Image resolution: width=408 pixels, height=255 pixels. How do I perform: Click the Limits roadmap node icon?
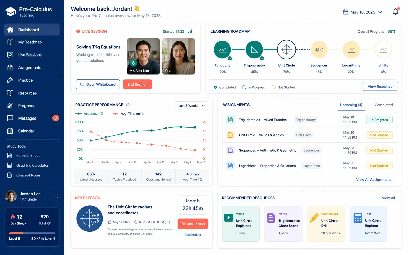click(x=383, y=50)
